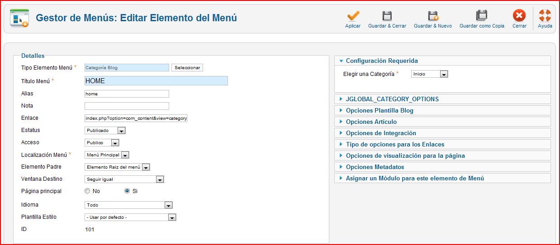Click the Guardar & Cerrar disk icon
This screenshot has height=245, width=560.
387,16
